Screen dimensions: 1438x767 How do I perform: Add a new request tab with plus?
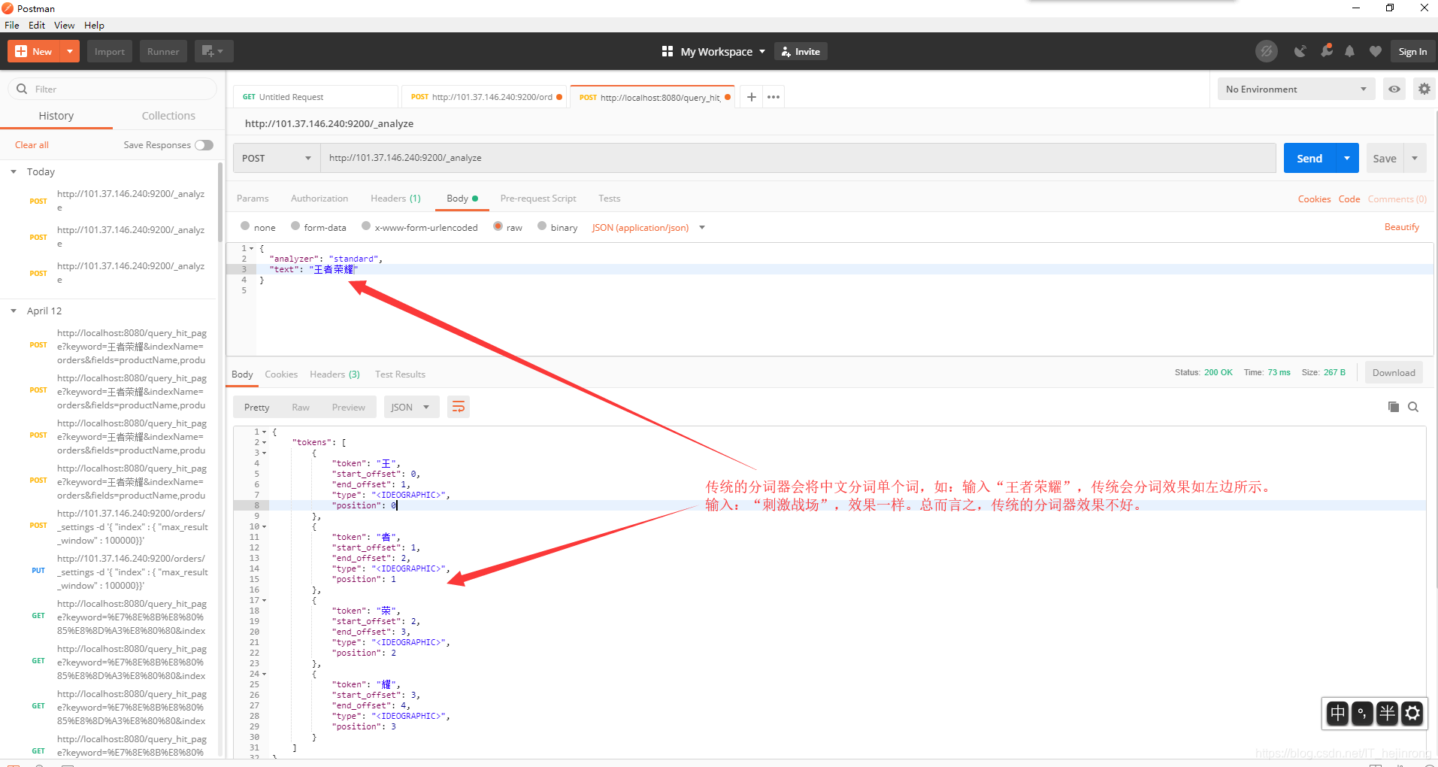[751, 96]
